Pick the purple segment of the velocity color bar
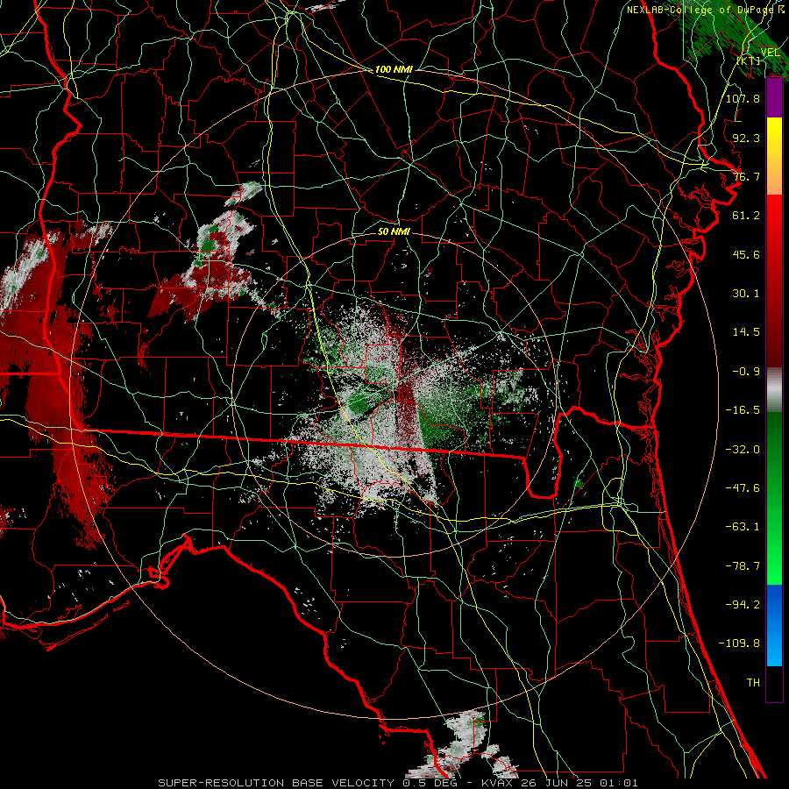 coord(774,98)
